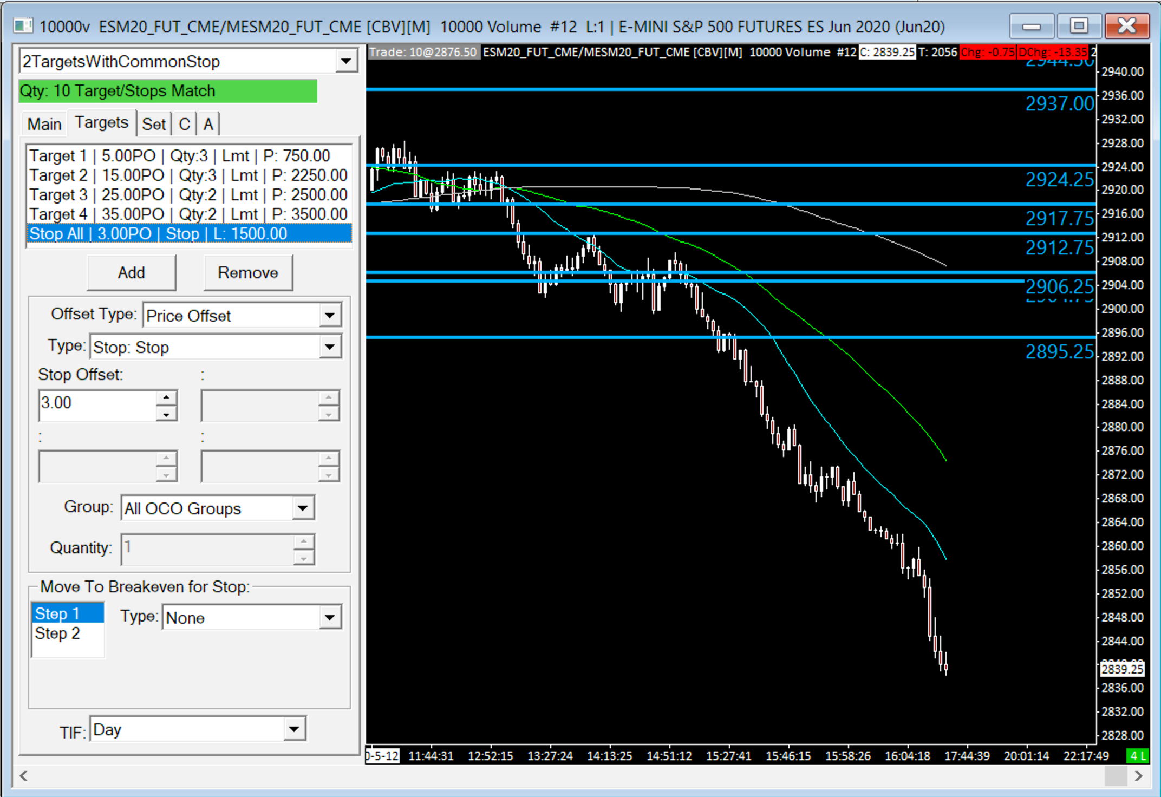The width and height of the screenshot is (1161, 797).
Task: Click the Stop Offset value field
Action: [x=97, y=403]
